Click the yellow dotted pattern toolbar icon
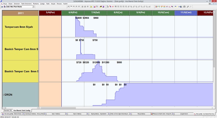The image size is (217, 118). coord(91,7)
